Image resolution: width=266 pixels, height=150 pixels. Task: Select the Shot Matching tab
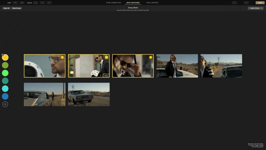[x=133, y=2]
